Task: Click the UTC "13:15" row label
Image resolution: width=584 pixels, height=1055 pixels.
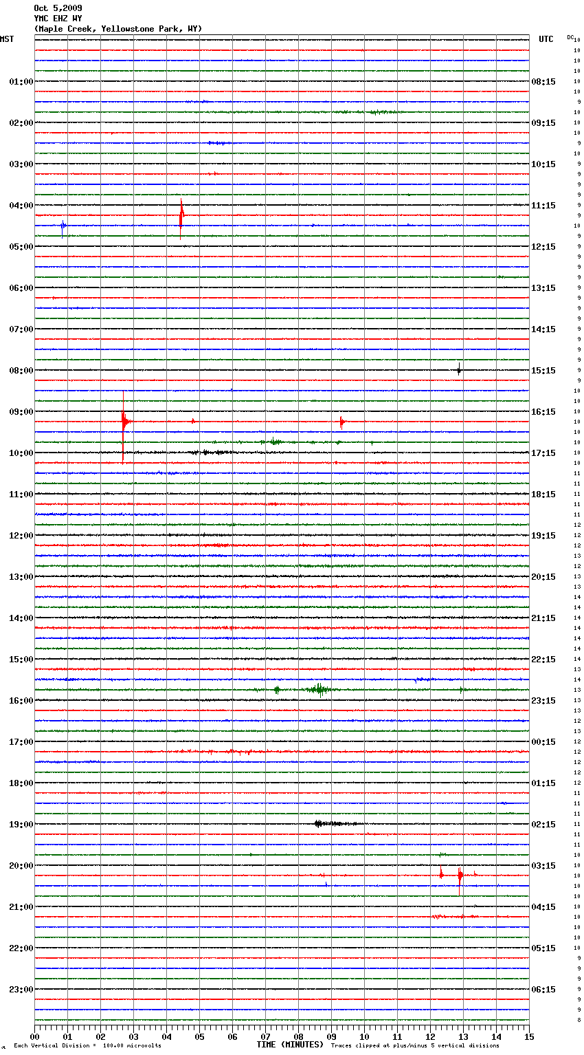Action: tap(543, 288)
